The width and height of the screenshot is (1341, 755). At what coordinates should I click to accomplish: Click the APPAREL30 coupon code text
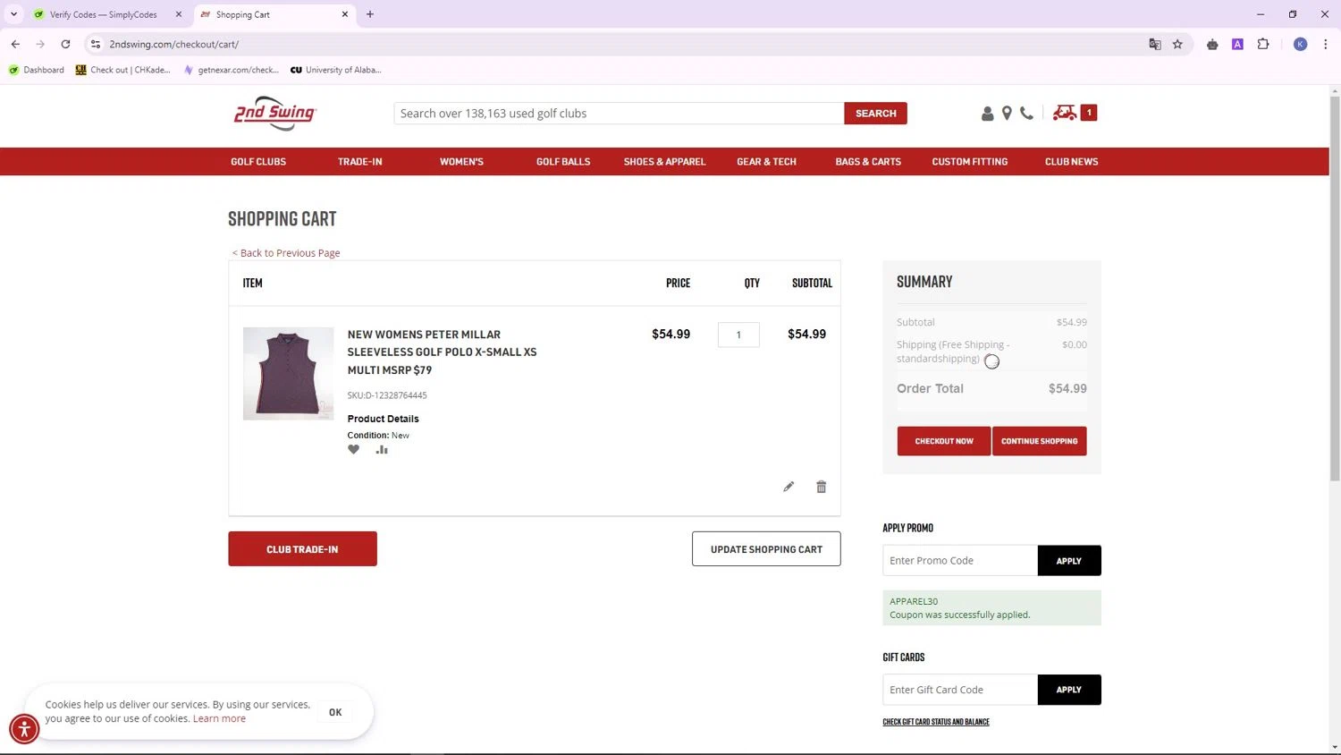point(914,601)
